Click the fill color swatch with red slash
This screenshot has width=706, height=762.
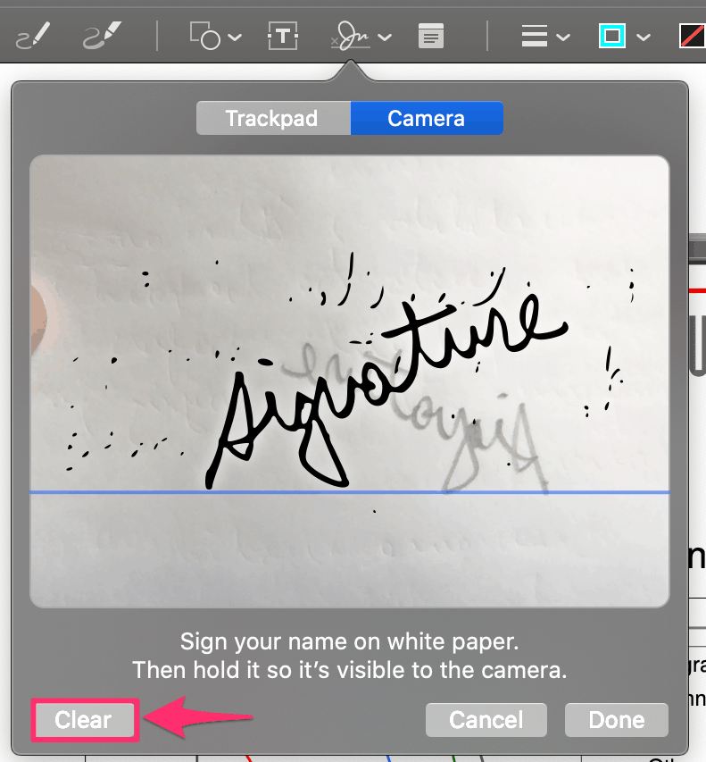pyautogui.click(x=693, y=36)
